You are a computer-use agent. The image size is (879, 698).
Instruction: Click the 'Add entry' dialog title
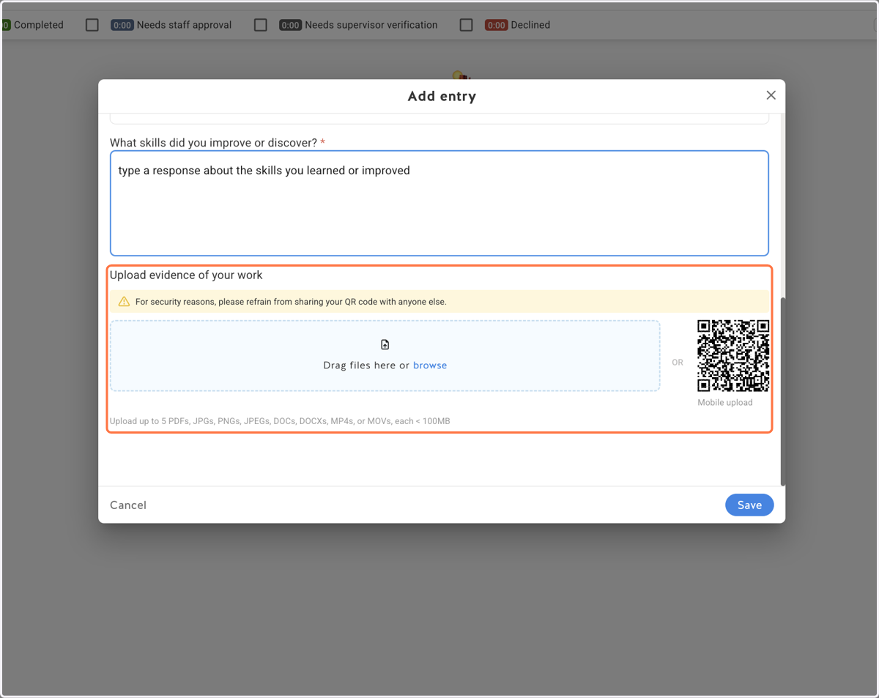(442, 96)
